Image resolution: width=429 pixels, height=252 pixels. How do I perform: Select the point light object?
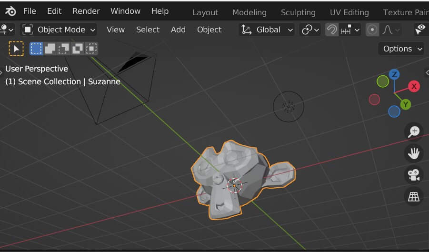pyautogui.click(x=289, y=106)
